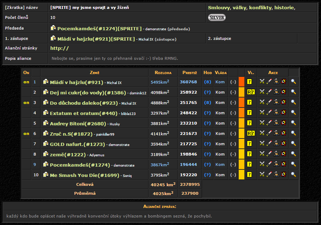Open země(#1222) country link

pos(68,155)
